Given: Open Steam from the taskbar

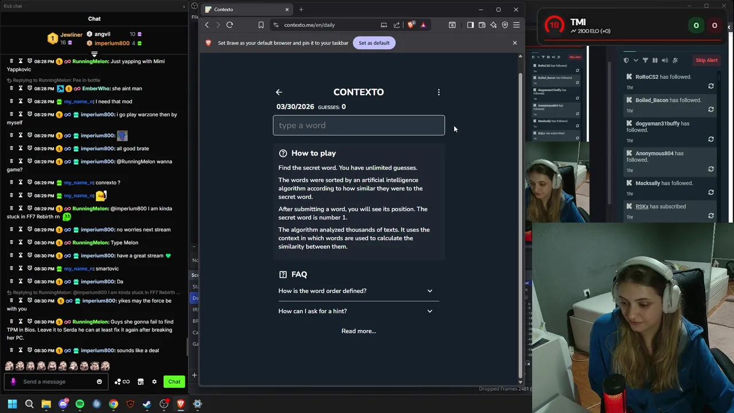Looking at the screenshot, I should click(147, 404).
